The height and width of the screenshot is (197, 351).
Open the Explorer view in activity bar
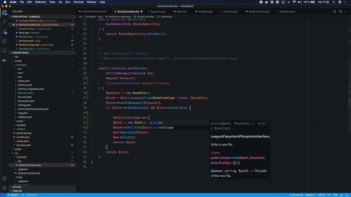coord(4,13)
